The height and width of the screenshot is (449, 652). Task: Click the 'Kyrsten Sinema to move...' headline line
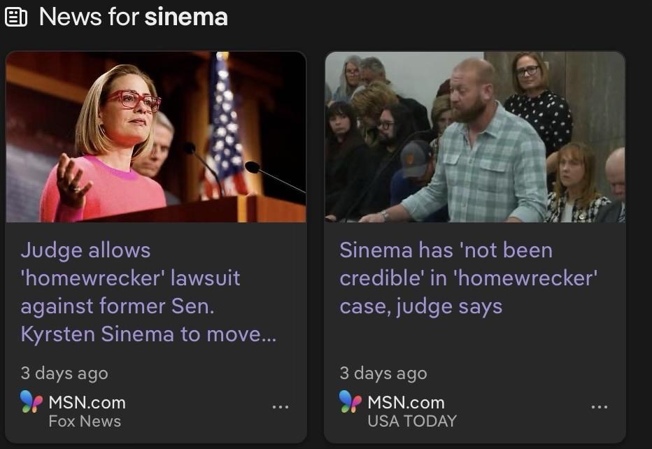tap(148, 334)
